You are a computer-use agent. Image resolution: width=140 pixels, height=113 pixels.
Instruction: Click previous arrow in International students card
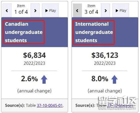pos(77,10)
